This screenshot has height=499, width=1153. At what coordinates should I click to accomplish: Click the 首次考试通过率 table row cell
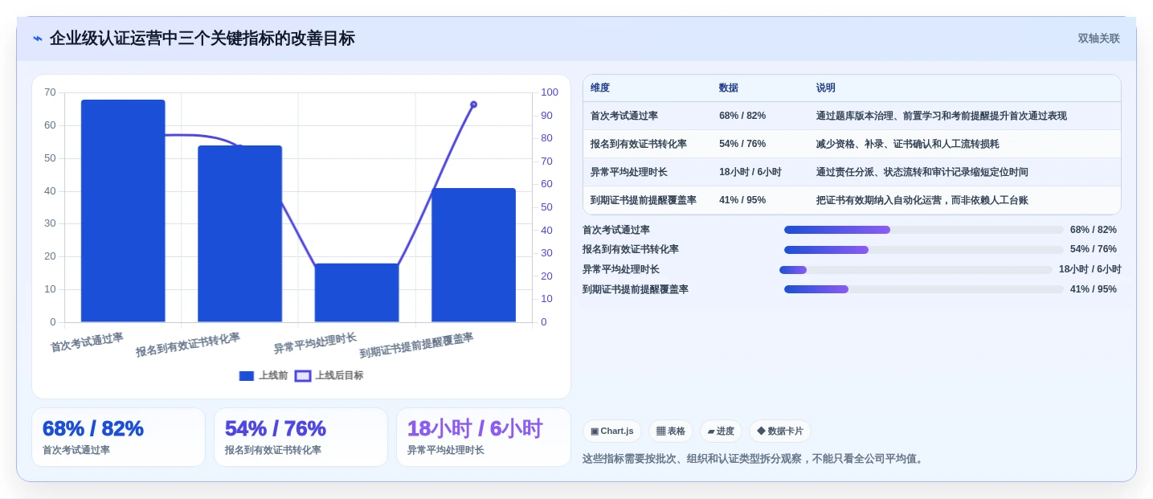624,116
